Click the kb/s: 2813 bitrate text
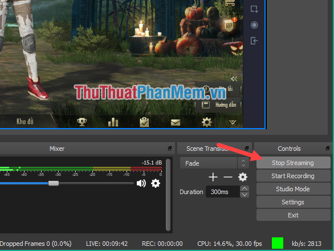Screen dimensions: 334x251 (306, 244)
